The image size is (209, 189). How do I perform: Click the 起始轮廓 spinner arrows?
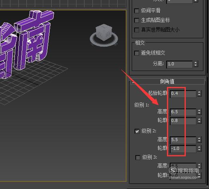pos(199,93)
